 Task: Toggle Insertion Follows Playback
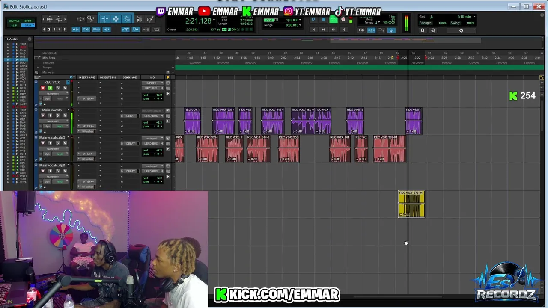click(x=107, y=30)
